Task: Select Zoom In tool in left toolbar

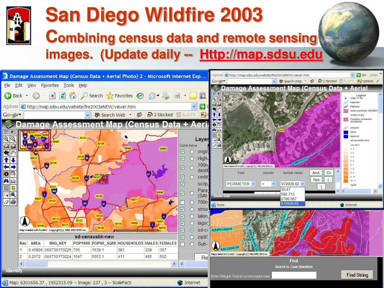Action: pos(6,139)
